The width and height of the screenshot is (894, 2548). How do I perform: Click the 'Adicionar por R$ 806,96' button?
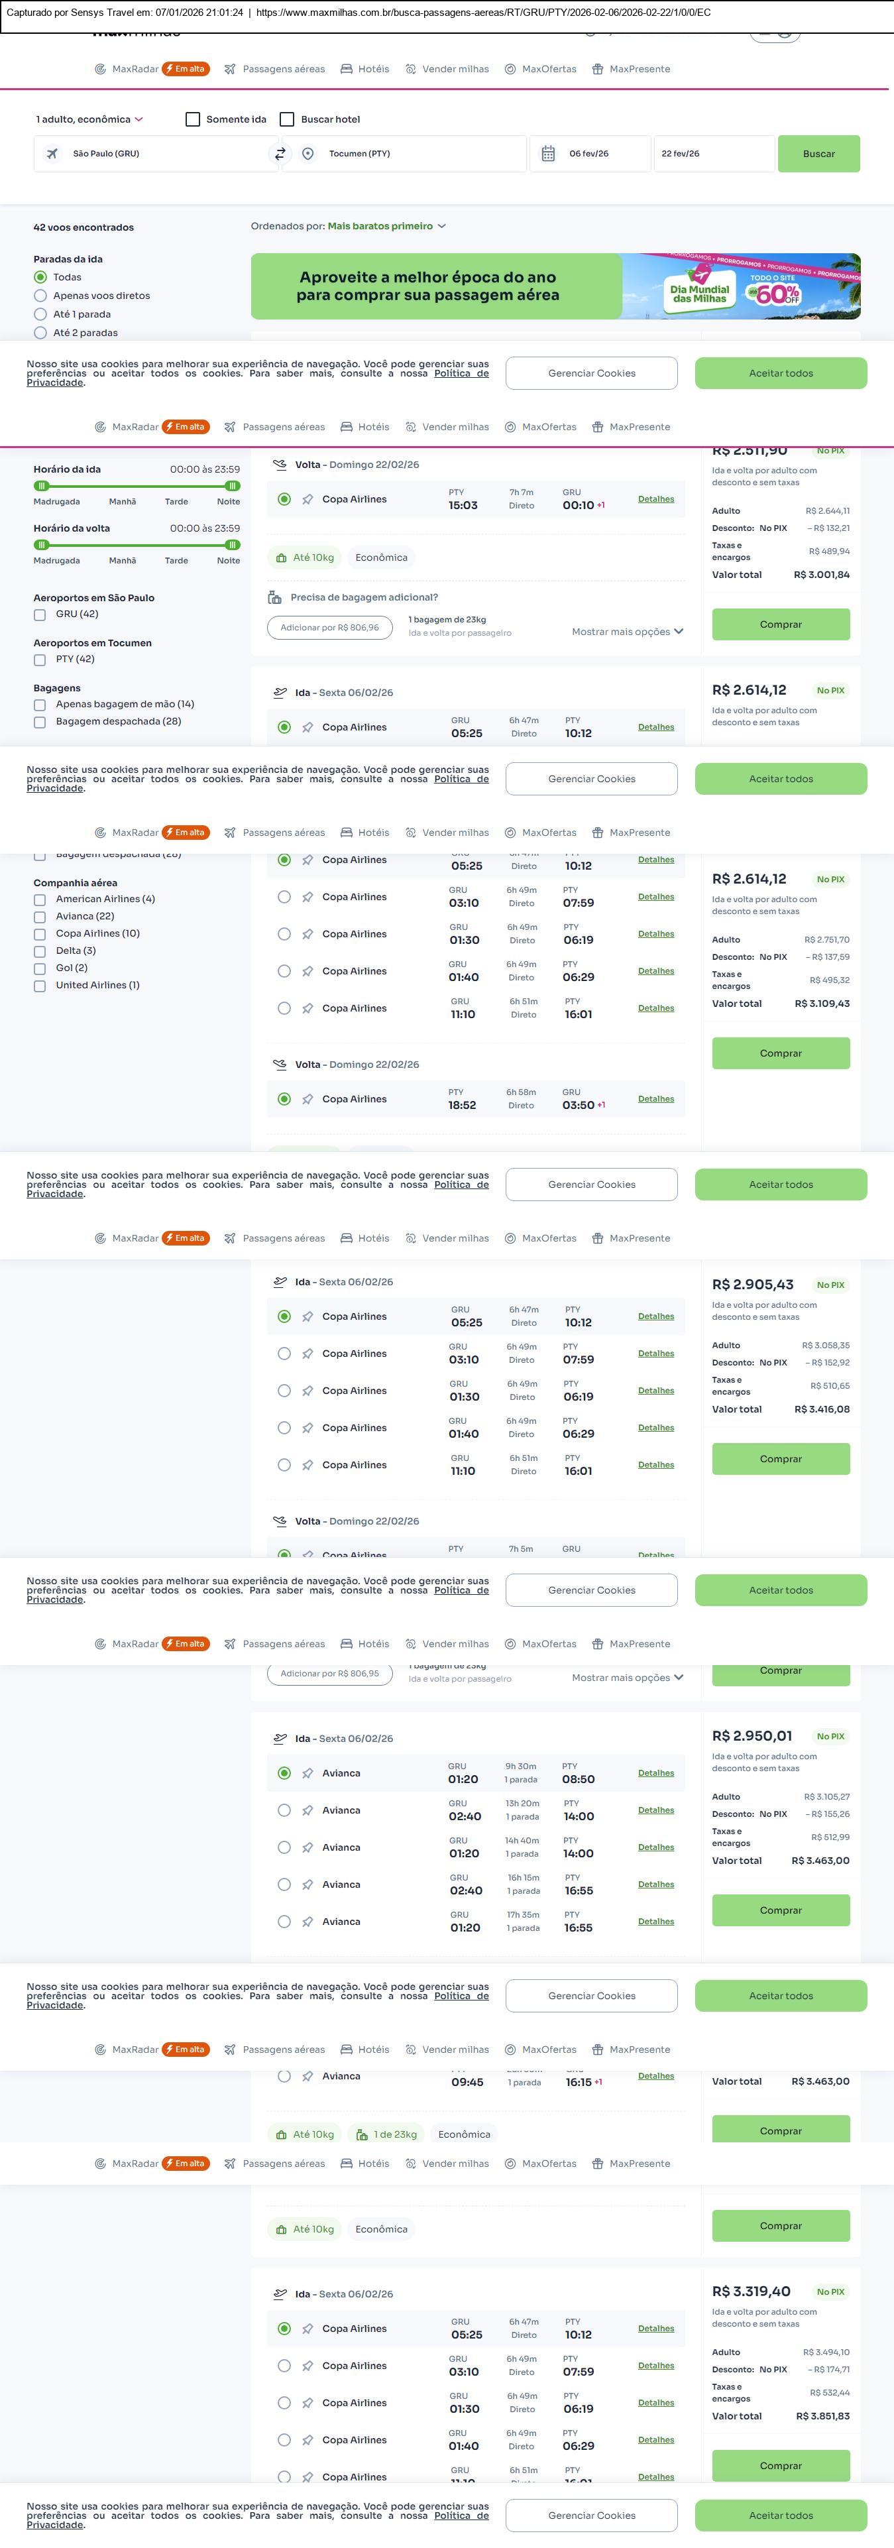tap(329, 627)
